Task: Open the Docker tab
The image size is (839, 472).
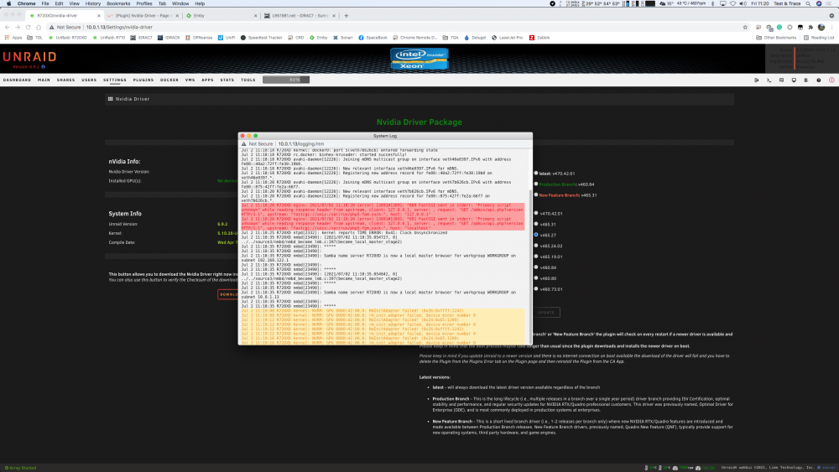Action: (x=169, y=80)
